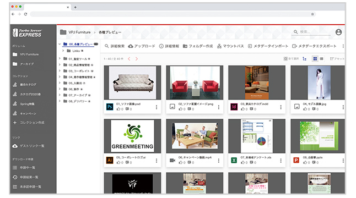The height and width of the screenshot is (198, 356).
Task: Click VPJ Furniture in the breadcrumb
Action: coord(79,32)
